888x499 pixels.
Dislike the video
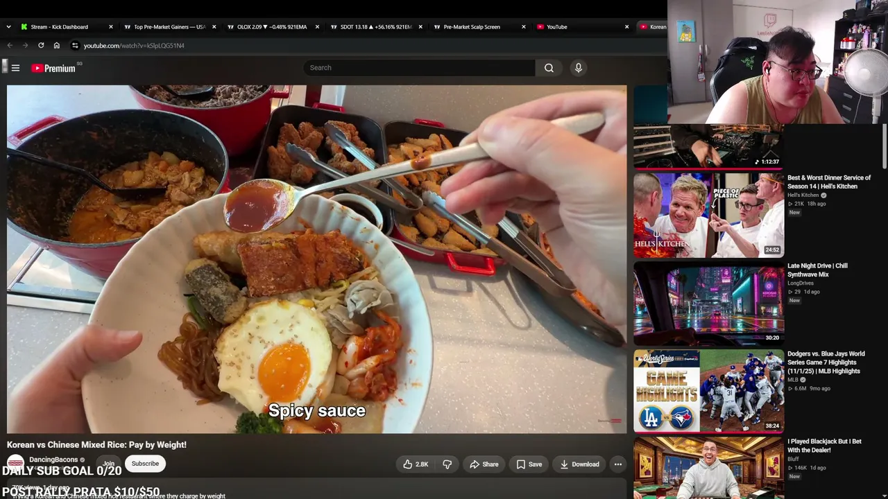point(447,464)
